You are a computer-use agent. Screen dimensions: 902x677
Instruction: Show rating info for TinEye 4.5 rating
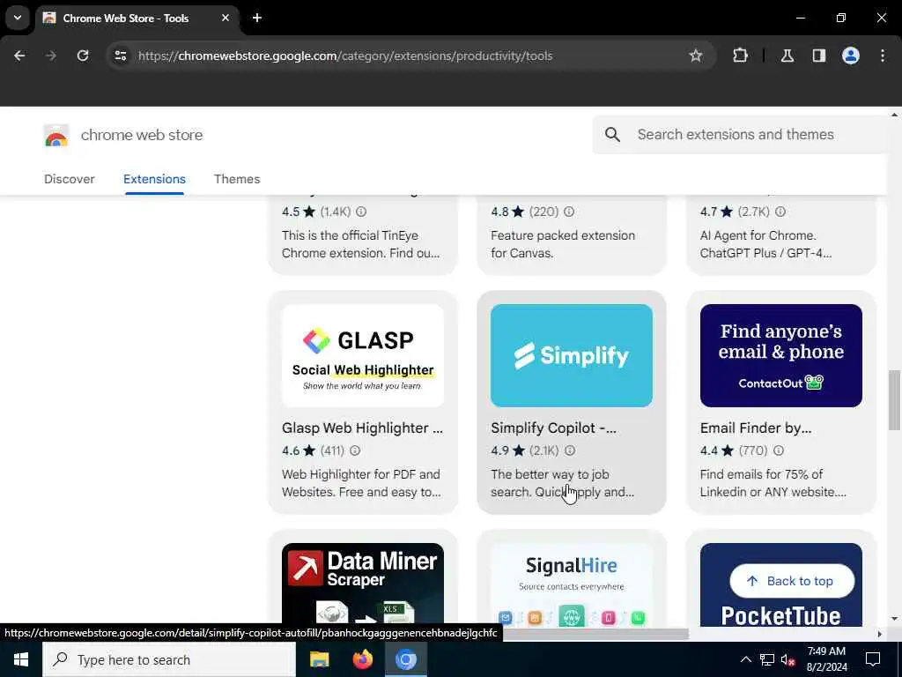pos(361,212)
